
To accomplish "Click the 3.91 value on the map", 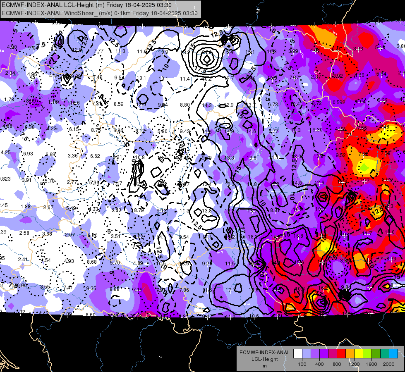I will click(26, 180).
